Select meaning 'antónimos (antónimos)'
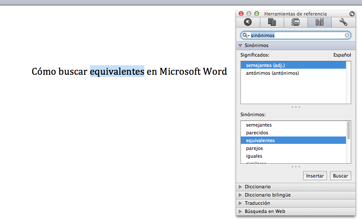 (293, 73)
